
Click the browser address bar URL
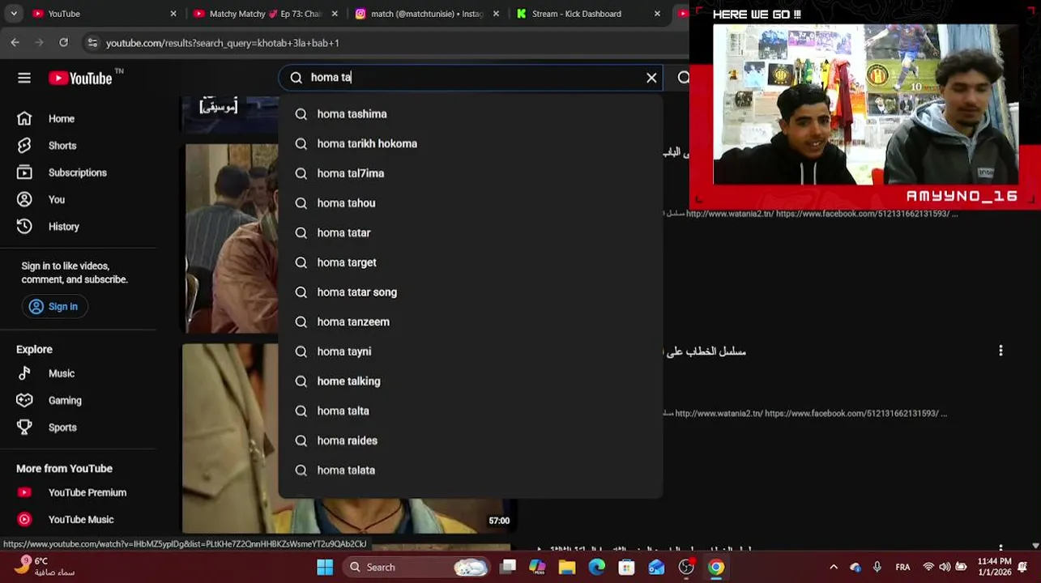222,43
